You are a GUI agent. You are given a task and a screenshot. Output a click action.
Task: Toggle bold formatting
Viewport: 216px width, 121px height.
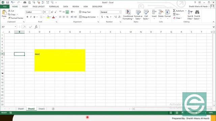(x=27, y=17)
